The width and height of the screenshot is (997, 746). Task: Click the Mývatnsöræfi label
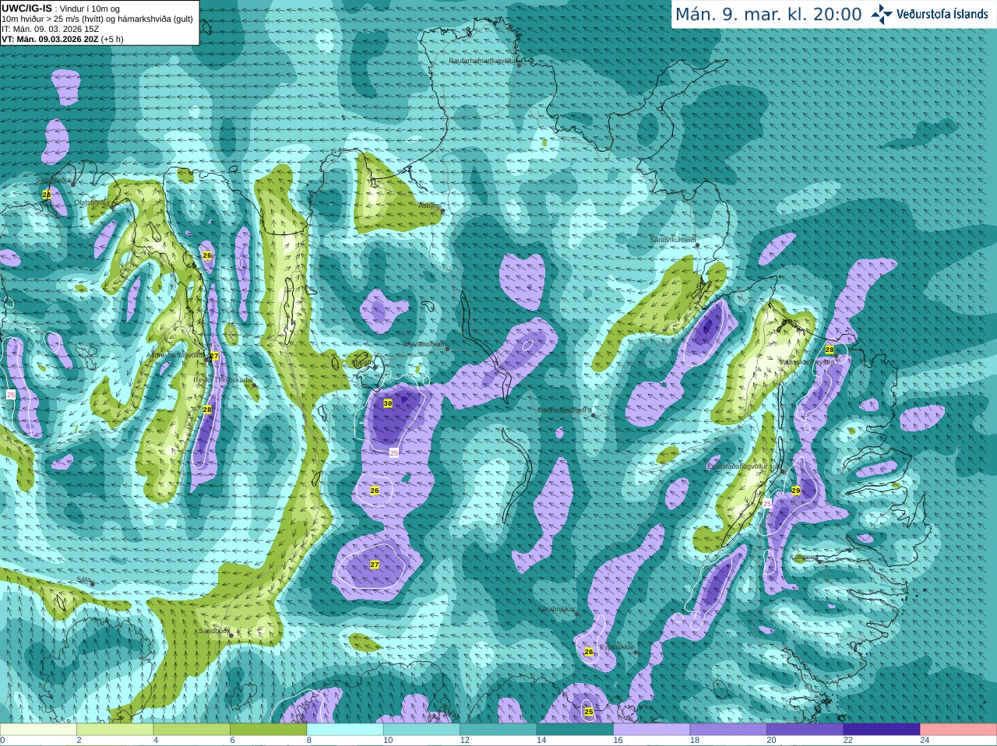(x=425, y=344)
